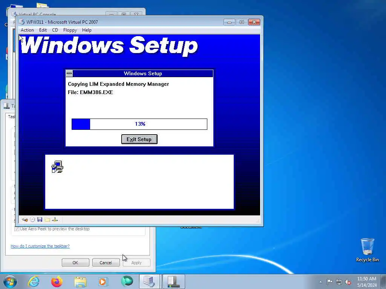Screen dimensions: 386x289
Task: Click the WFW311 Virtual PC title bar icon
Action: [x=22, y=22]
